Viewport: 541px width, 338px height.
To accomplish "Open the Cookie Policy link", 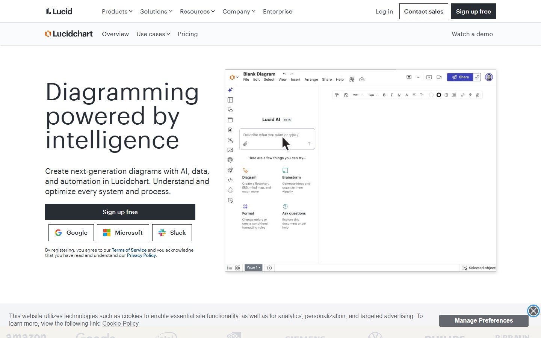I will click(120, 324).
